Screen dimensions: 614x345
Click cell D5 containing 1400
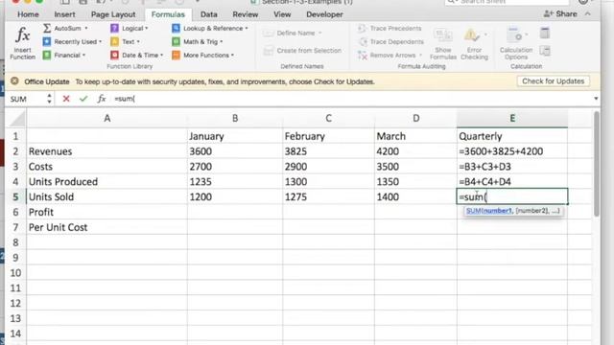(415, 196)
